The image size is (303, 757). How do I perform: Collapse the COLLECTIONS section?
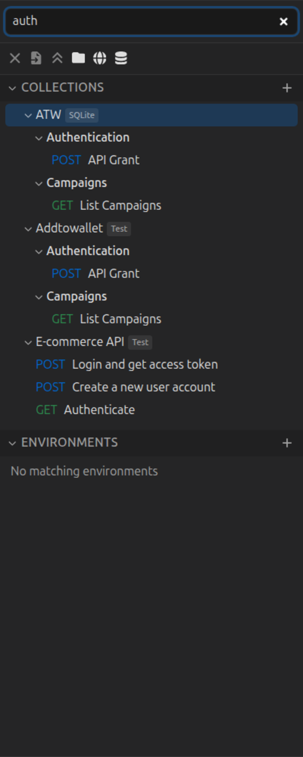(x=12, y=88)
